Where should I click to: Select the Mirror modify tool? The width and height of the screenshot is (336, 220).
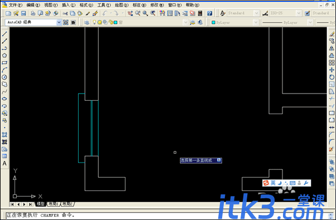(332, 48)
